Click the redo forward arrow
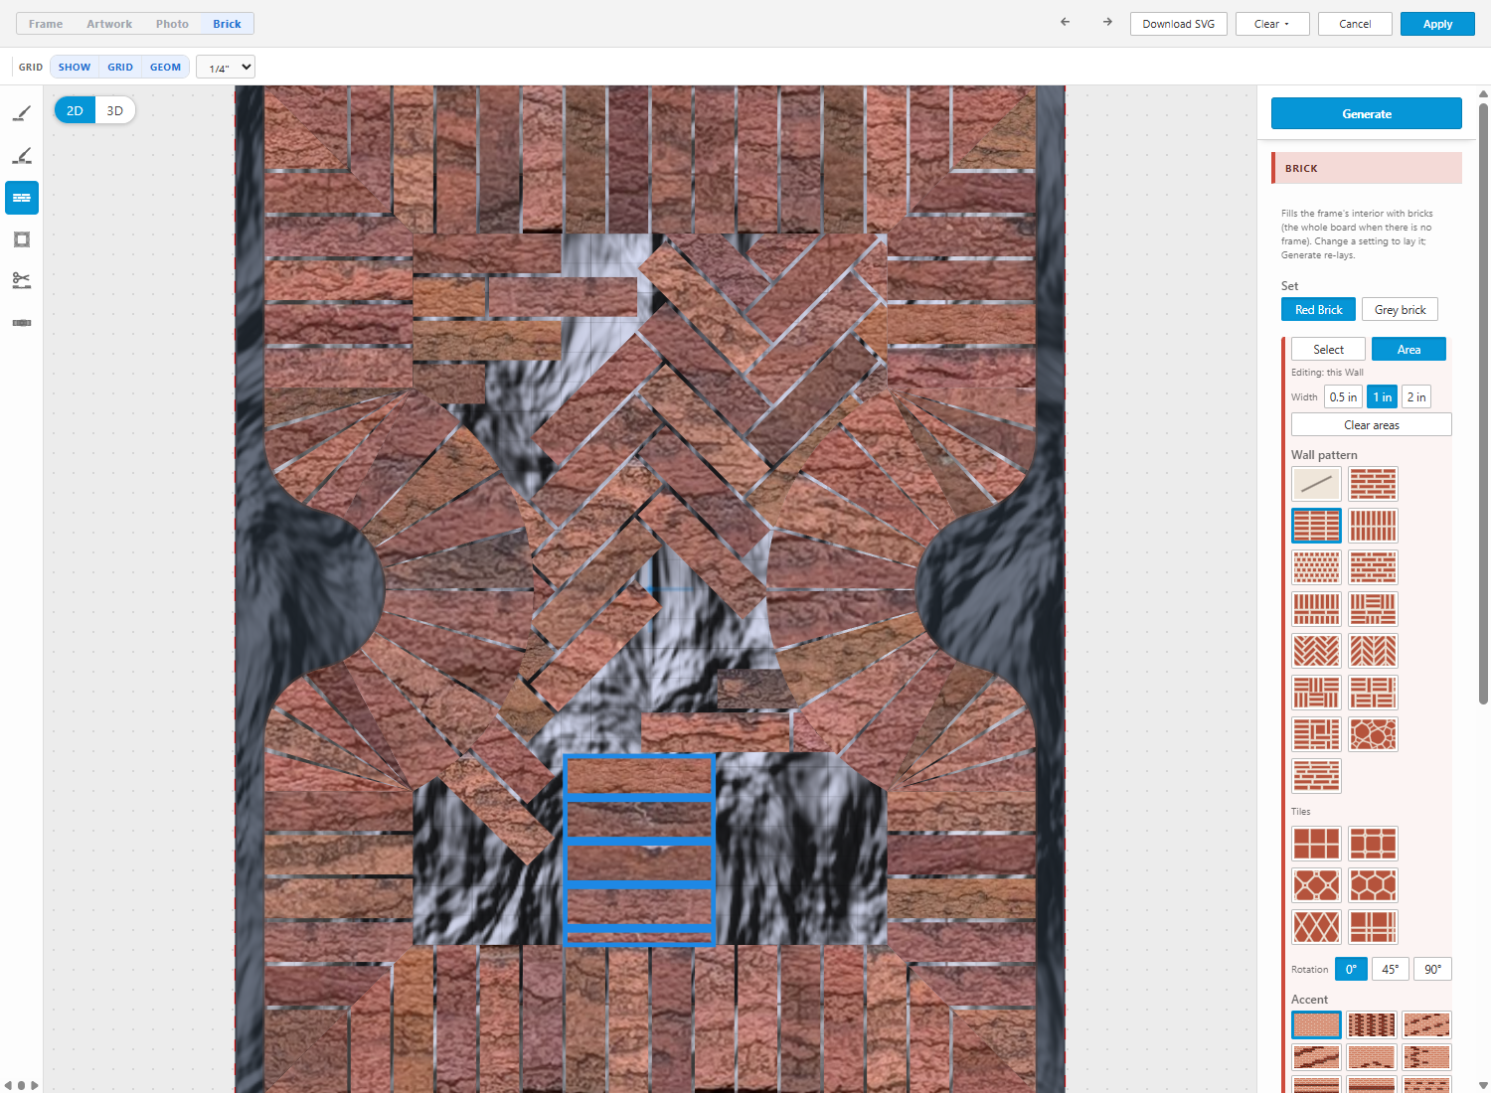The width and height of the screenshot is (1491, 1093). pyautogui.click(x=1107, y=22)
